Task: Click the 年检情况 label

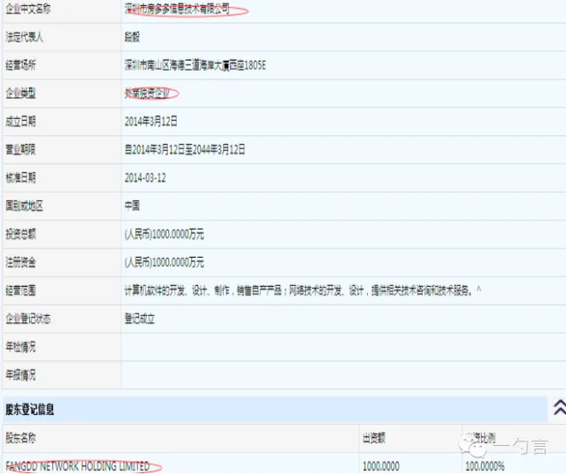Action: [20, 347]
